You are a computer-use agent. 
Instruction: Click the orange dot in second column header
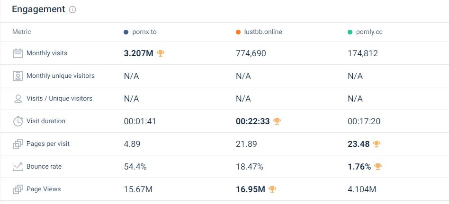tap(238, 32)
